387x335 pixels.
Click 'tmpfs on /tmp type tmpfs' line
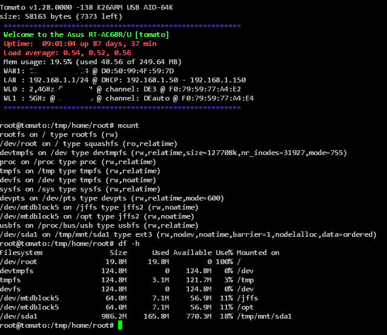[80, 171]
